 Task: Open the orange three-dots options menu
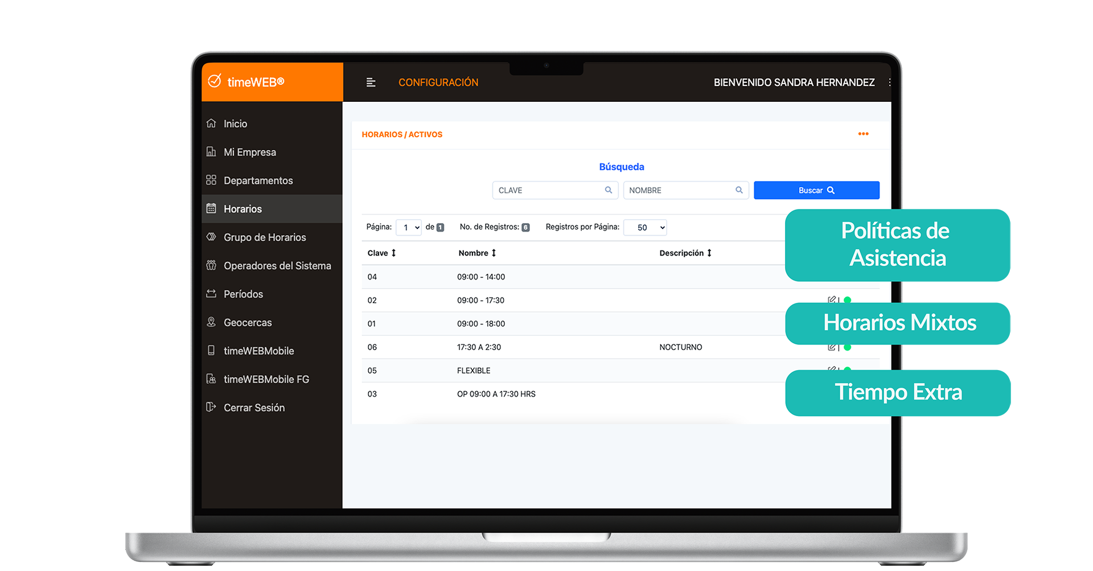pyautogui.click(x=864, y=134)
